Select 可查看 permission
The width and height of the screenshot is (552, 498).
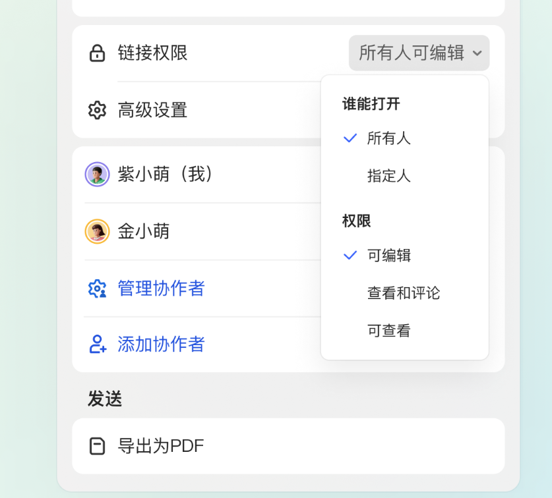pyautogui.click(x=388, y=331)
